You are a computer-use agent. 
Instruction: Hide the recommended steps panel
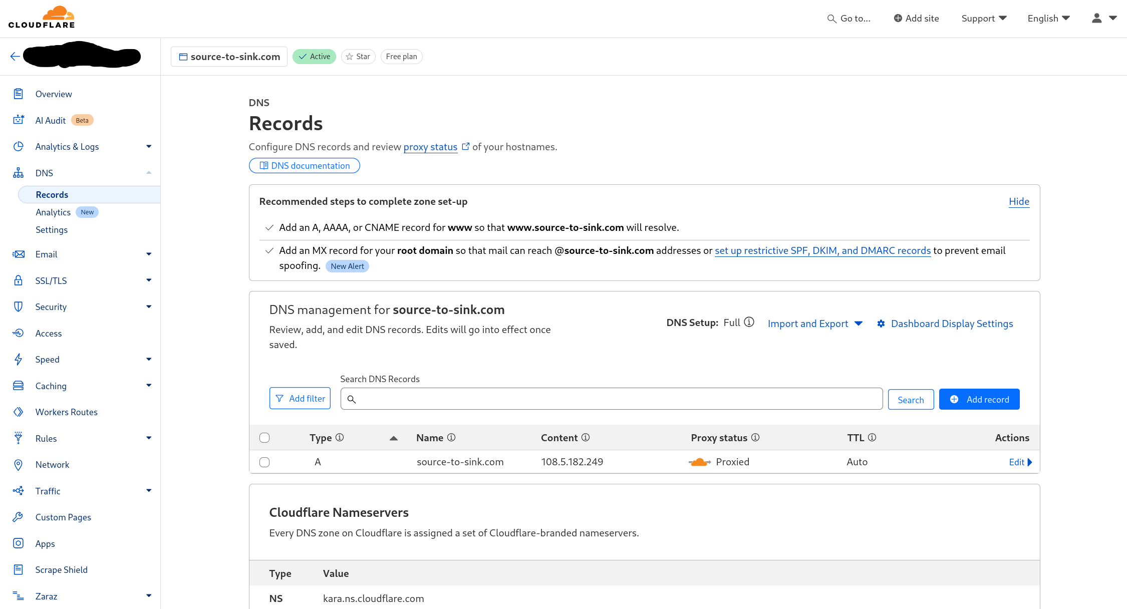(x=1019, y=201)
